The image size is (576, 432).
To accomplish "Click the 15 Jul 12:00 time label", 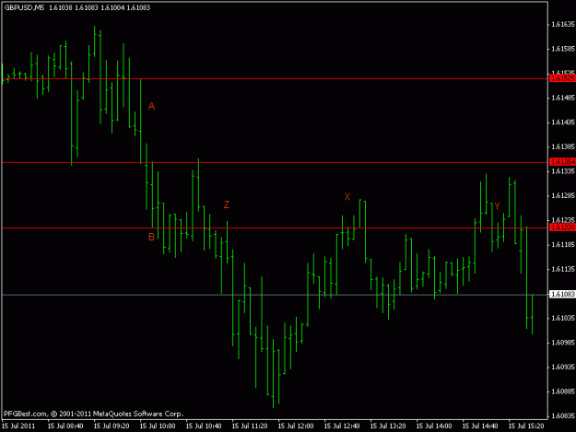I will tap(296, 426).
